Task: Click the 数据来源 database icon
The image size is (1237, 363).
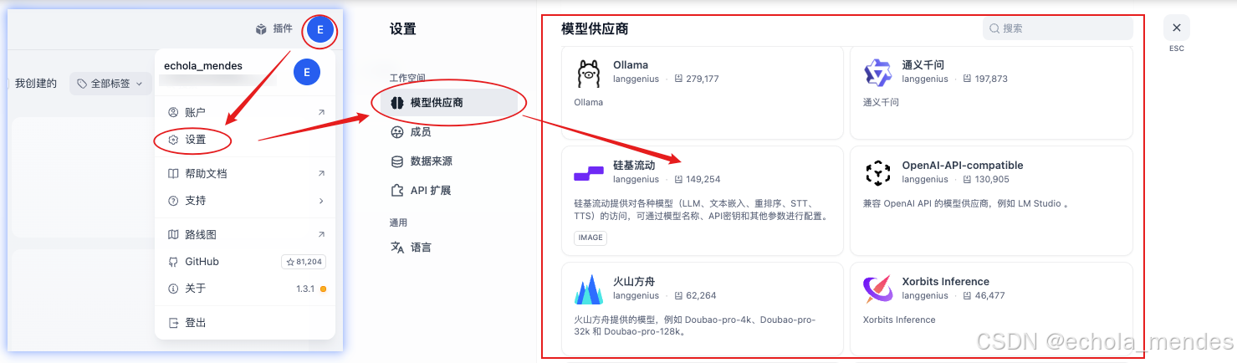Action: [x=397, y=161]
